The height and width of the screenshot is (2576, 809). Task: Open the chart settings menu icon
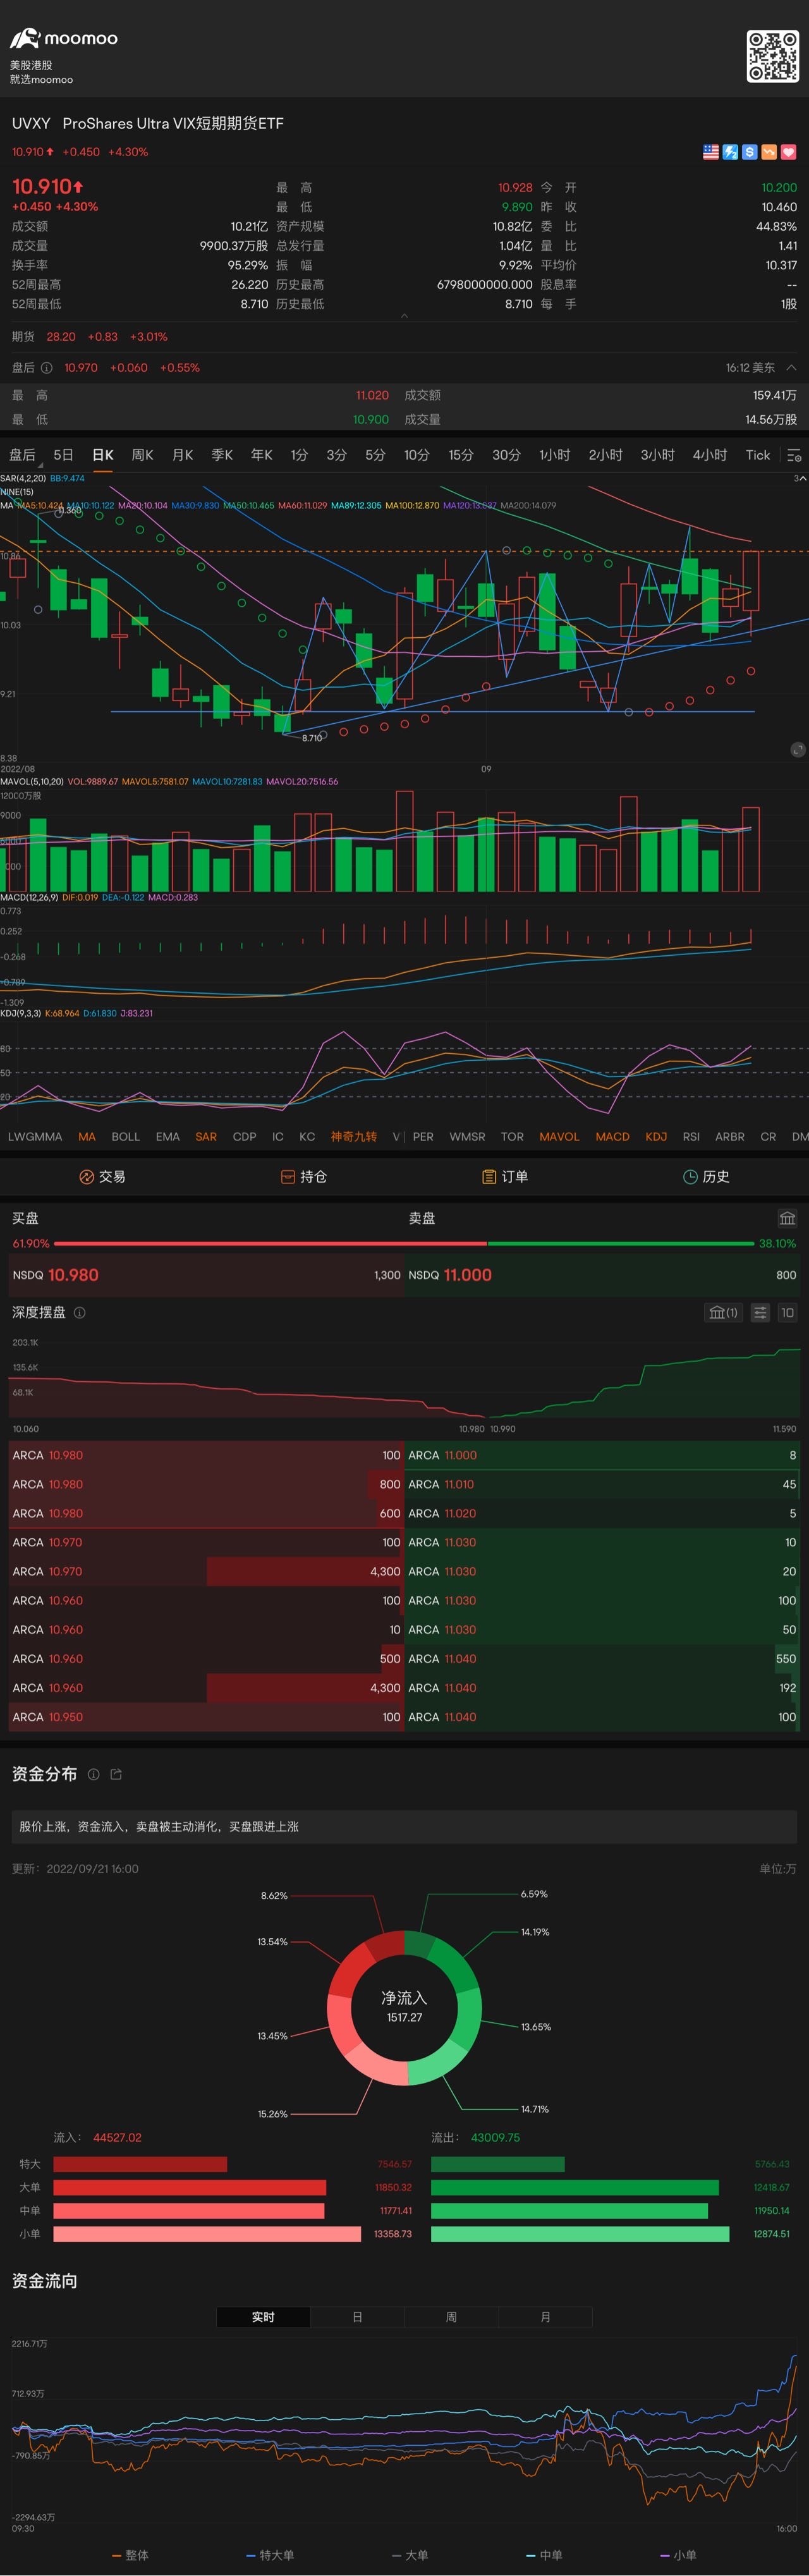[x=794, y=455]
